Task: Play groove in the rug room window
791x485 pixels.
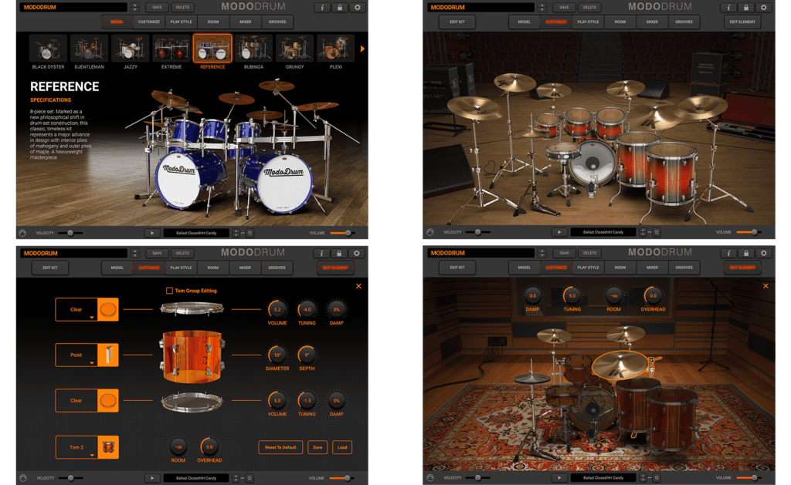Action: [559, 477]
